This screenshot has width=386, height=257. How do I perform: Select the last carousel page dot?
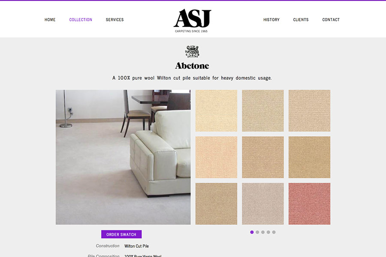pos(274,232)
